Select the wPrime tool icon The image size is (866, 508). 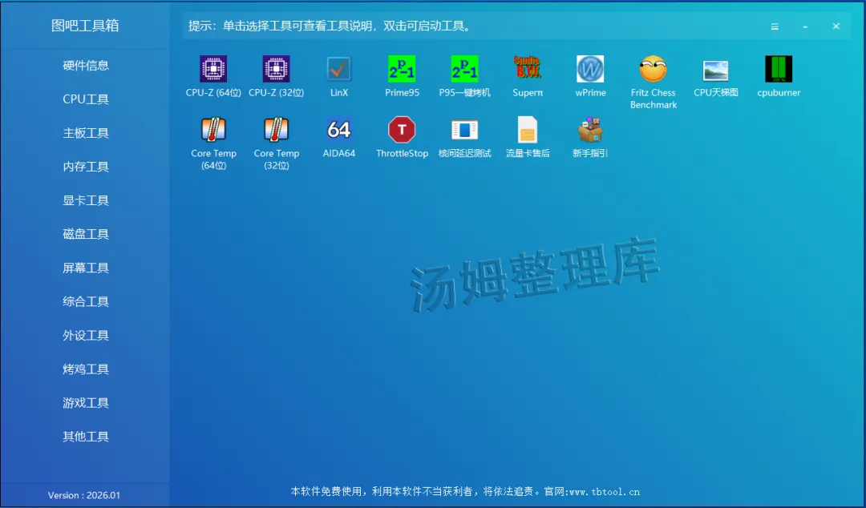point(590,69)
